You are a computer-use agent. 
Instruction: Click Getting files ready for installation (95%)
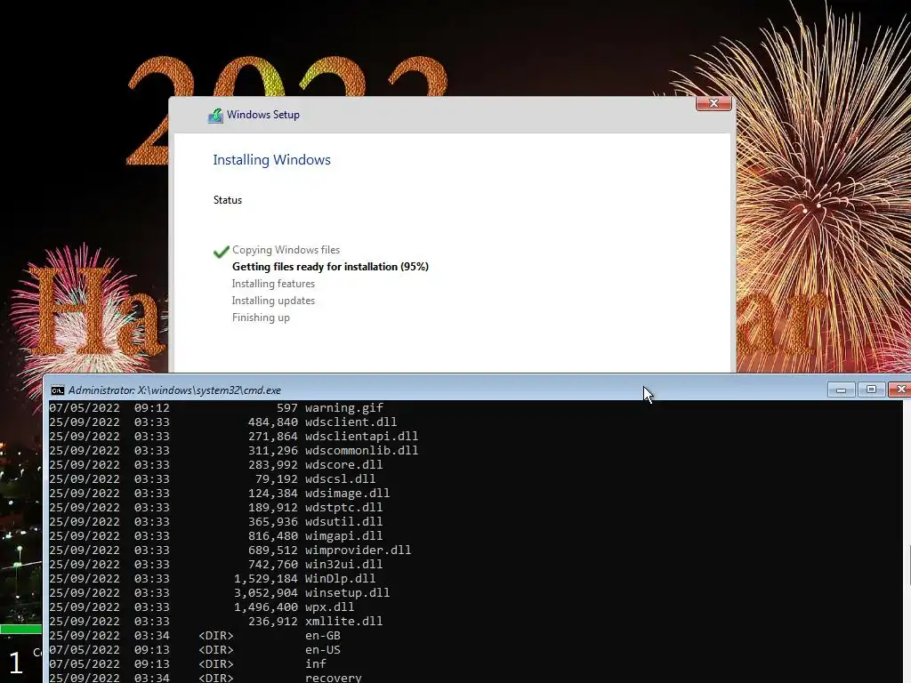pos(330,267)
